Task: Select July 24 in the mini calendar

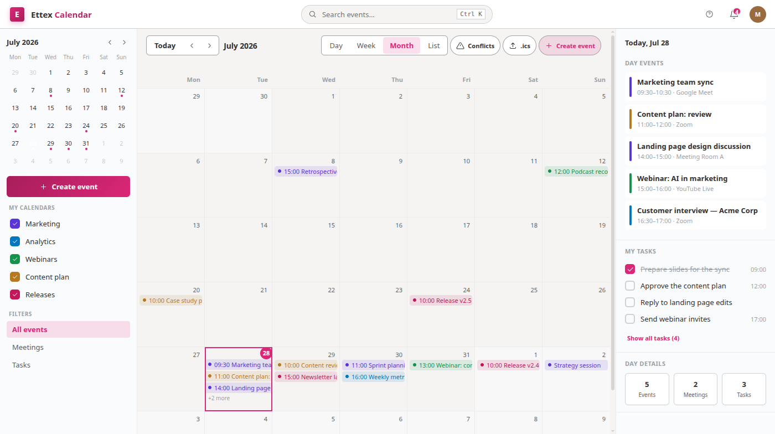Action: [x=86, y=126]
